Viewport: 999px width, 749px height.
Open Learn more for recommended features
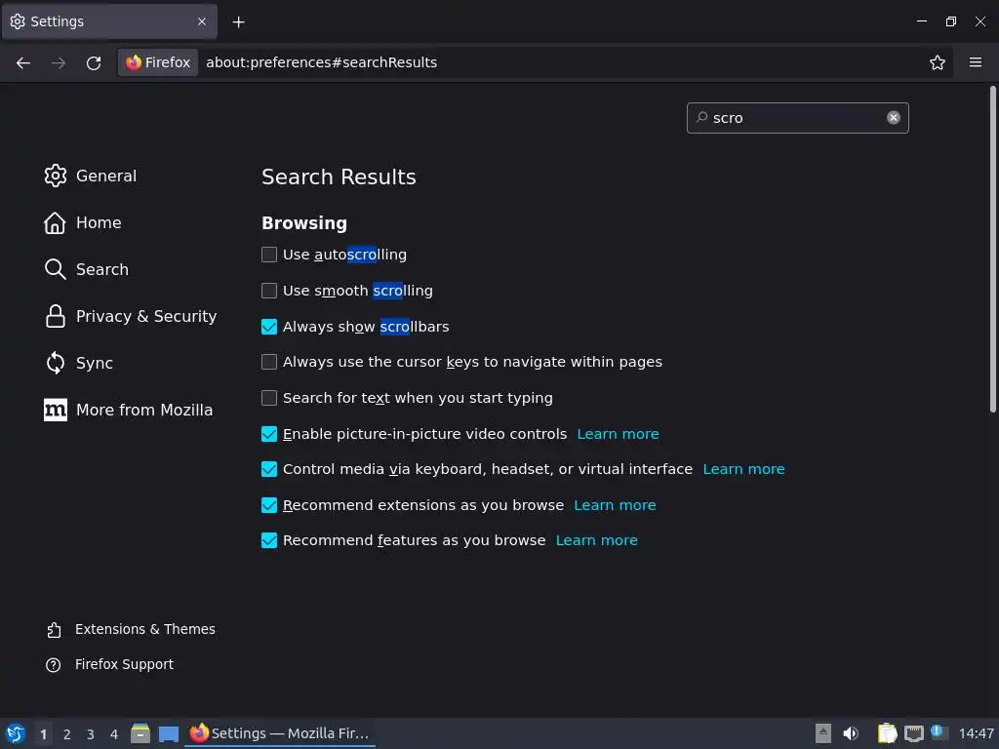(x=596, y=540)
